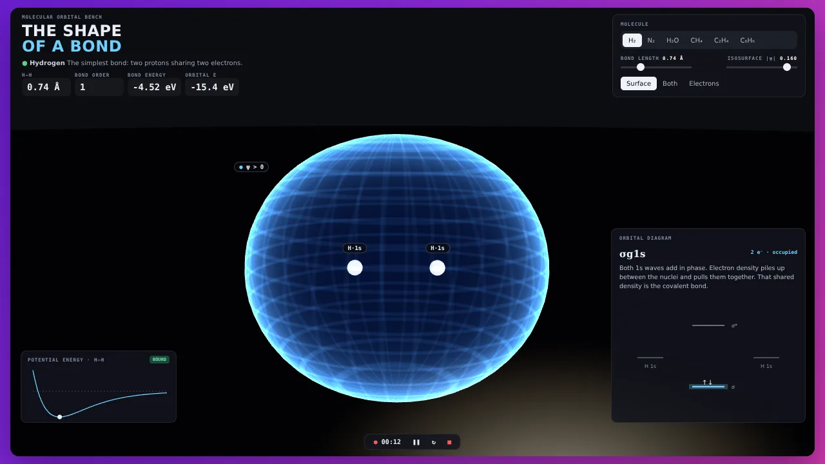The width and height of the screenshot is (825, 464).
Task: Restart the recording with the loop icon
Action: click(433, 442)
